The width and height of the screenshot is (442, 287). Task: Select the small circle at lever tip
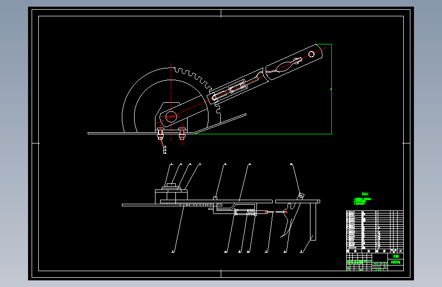point(311,54)
